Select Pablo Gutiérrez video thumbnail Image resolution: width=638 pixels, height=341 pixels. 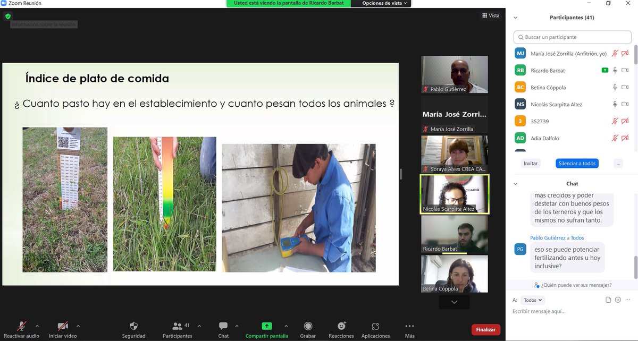(455, 75)
